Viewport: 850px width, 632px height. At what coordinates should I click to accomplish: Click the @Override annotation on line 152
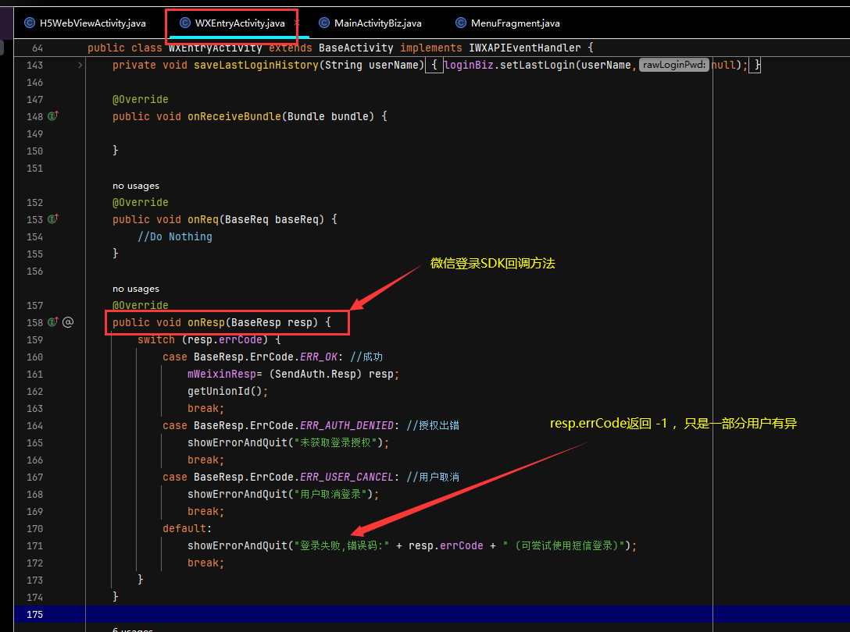pyautogui.click(x=141, y=202)
